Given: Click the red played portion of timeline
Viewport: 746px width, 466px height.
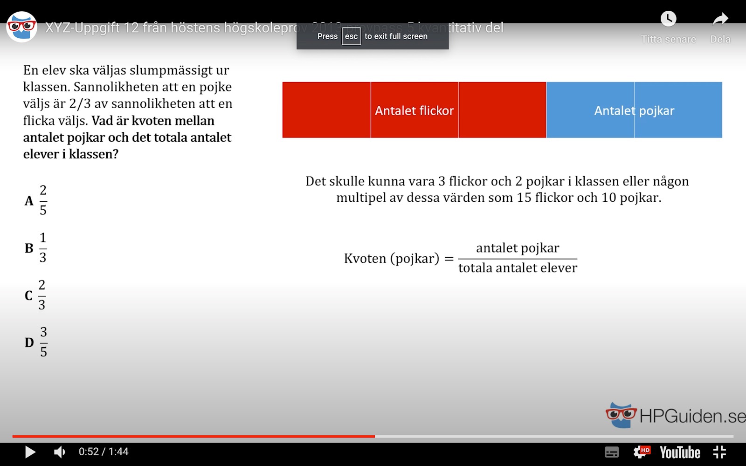Looking at the screenshot, I should click(186, 437).
